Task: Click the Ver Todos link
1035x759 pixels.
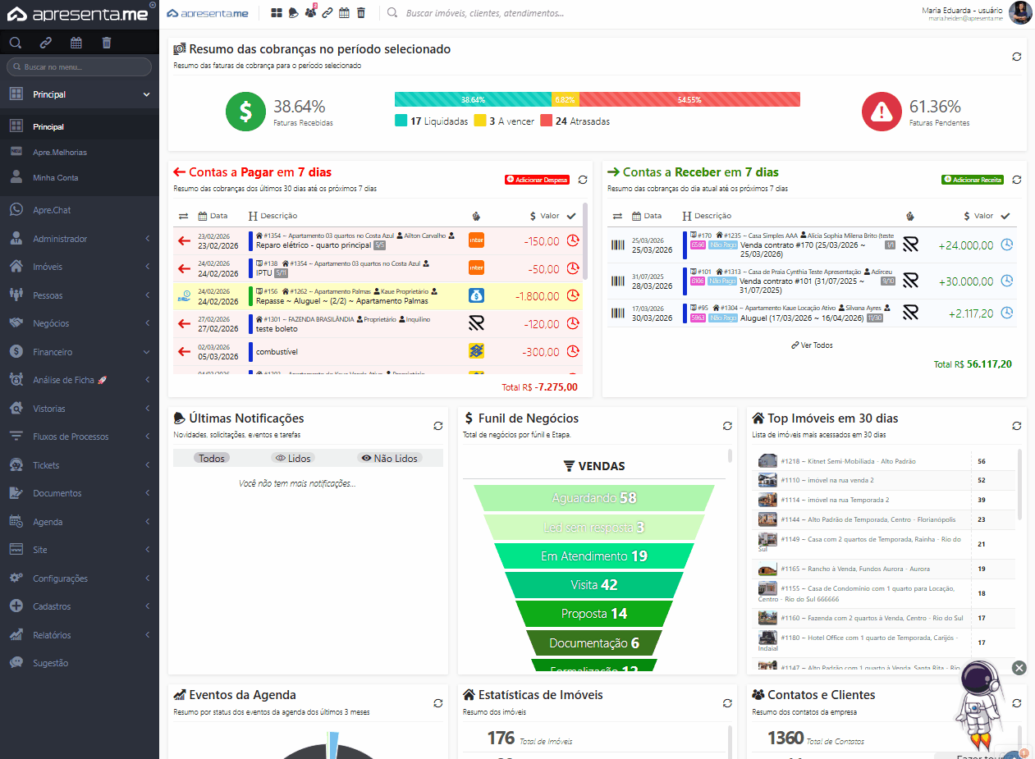Action: 812,345
